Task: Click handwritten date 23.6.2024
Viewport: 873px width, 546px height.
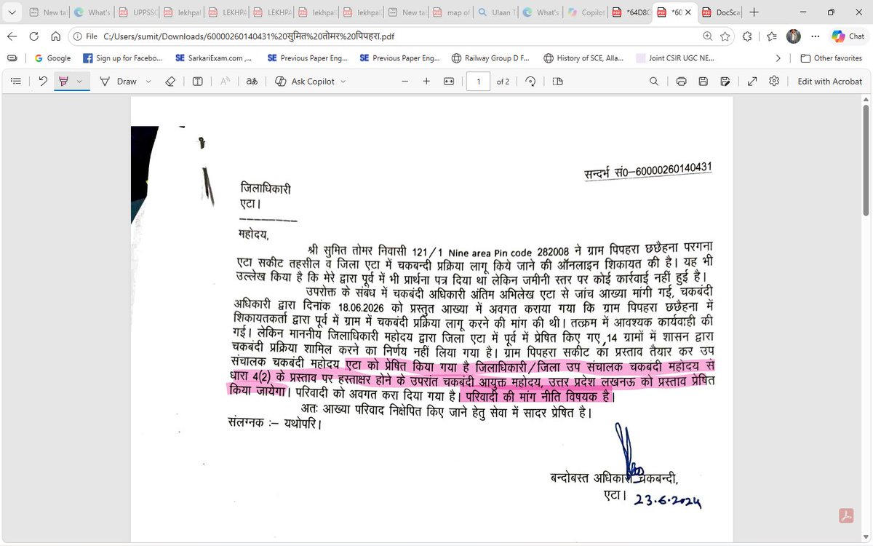Action: coord(667,501)
